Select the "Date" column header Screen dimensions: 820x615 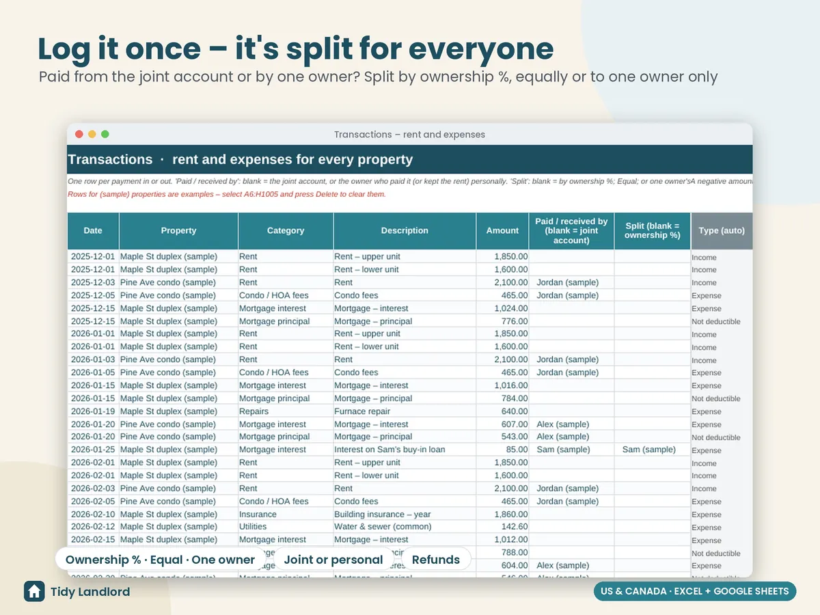pos(93,231)
